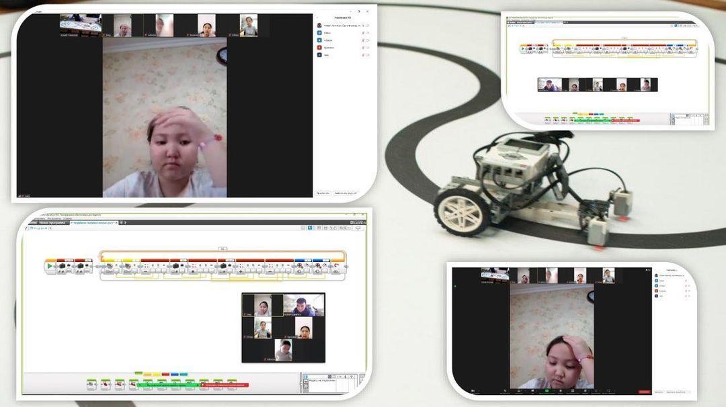The image size is (726, 407).
Task: Toggle microphone for red-avatar participant in upper Zoom
Action: coord(363,48)
